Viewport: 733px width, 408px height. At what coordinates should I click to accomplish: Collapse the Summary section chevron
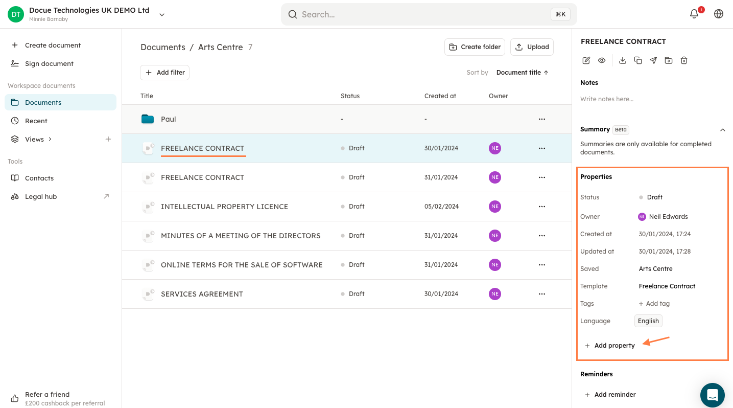tap(722, 130)
